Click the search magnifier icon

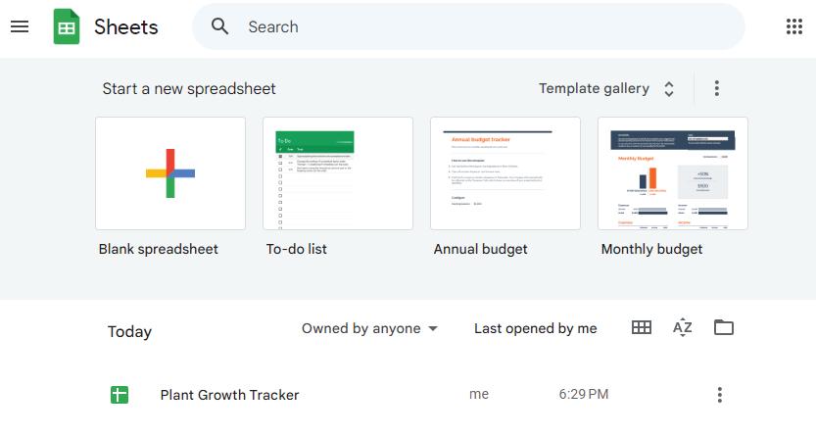pos(220,26)
